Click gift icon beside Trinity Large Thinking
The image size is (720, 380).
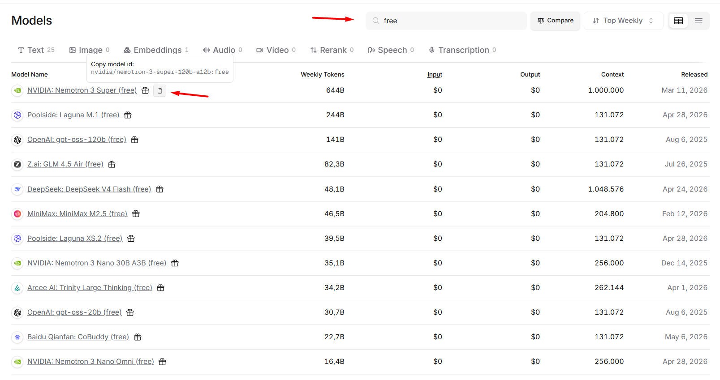[x=161, y=288]
